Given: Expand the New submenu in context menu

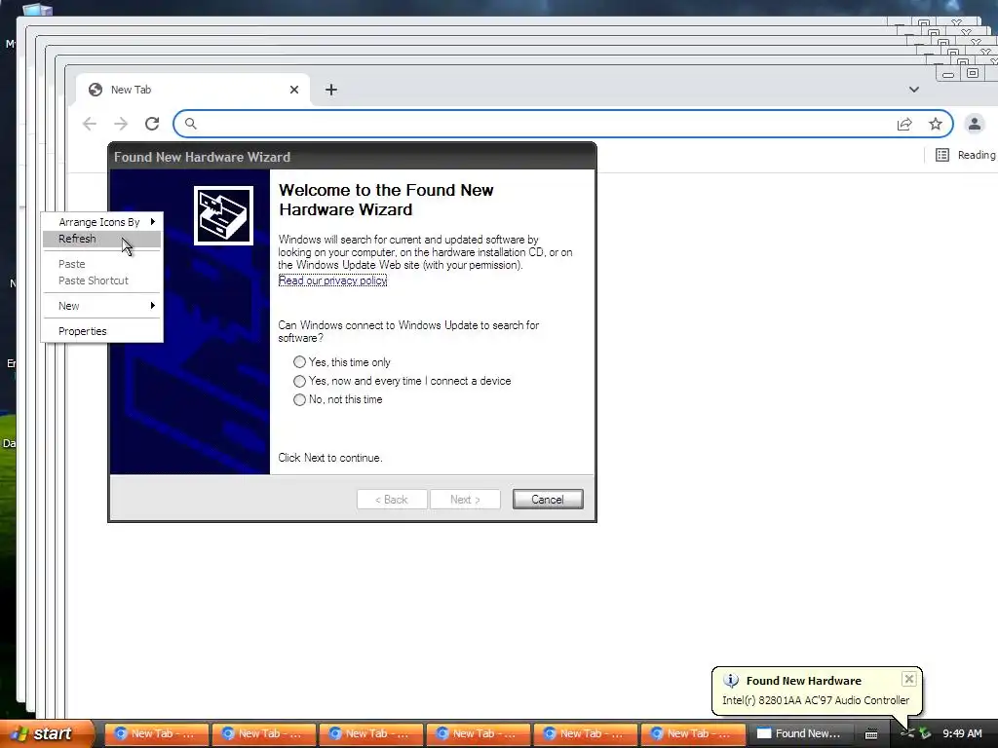Looking at the screenshot, I should (101, 306).
